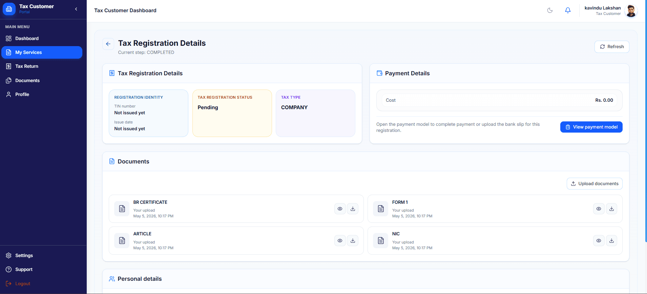This screenshot has width=647, height=294.
Task: Go back using the left arrow button
Action: 108,44
